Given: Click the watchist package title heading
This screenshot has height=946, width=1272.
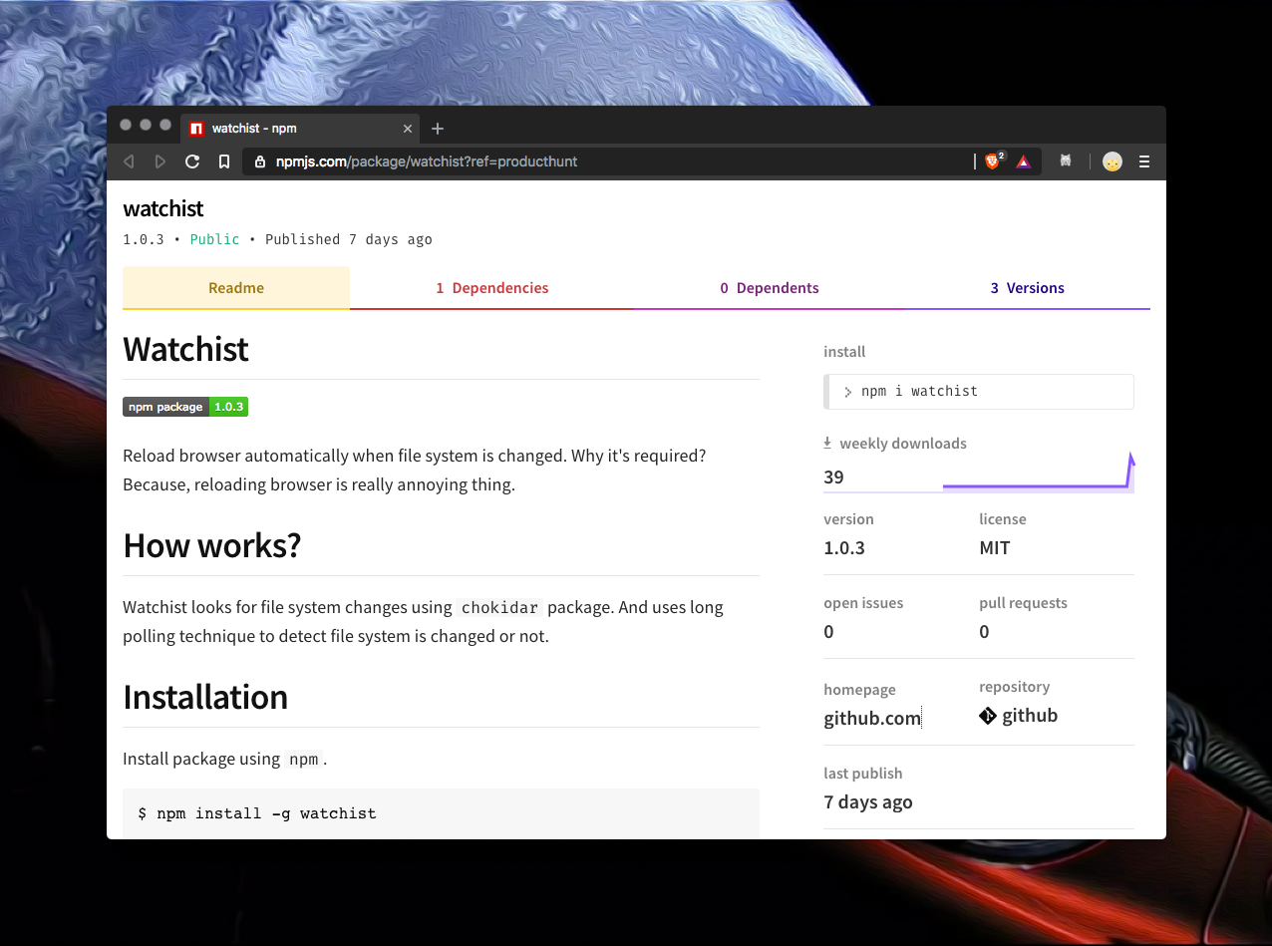Looking at the screenshot, I should pyautogui.click(x=163, y=208).
